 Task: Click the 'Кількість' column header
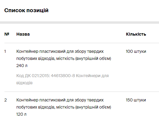click(x=136, y=34)
